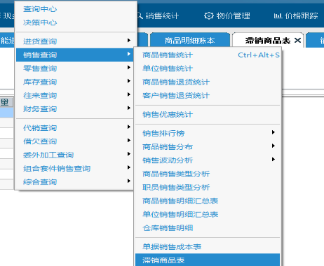This screenshot has height=266, width=324.
Task: Expand 销售波动分析 submenu
Action: (x=208, y=160)
